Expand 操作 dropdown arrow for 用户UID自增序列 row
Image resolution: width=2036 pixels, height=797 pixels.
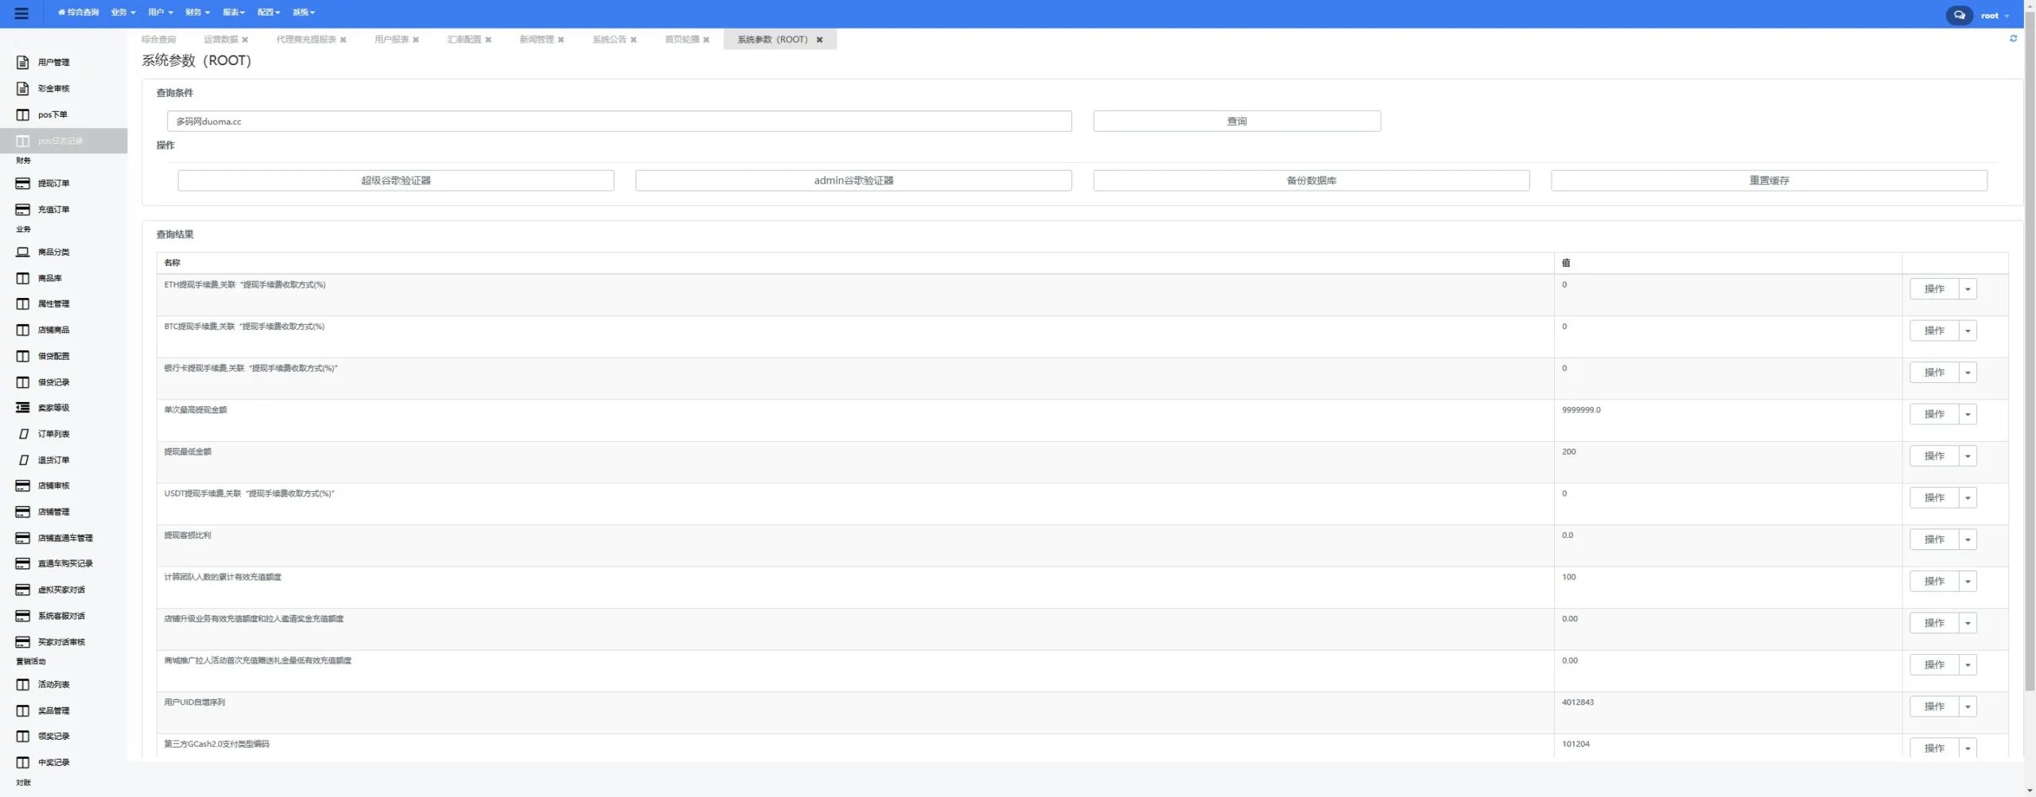point(1968,706)
